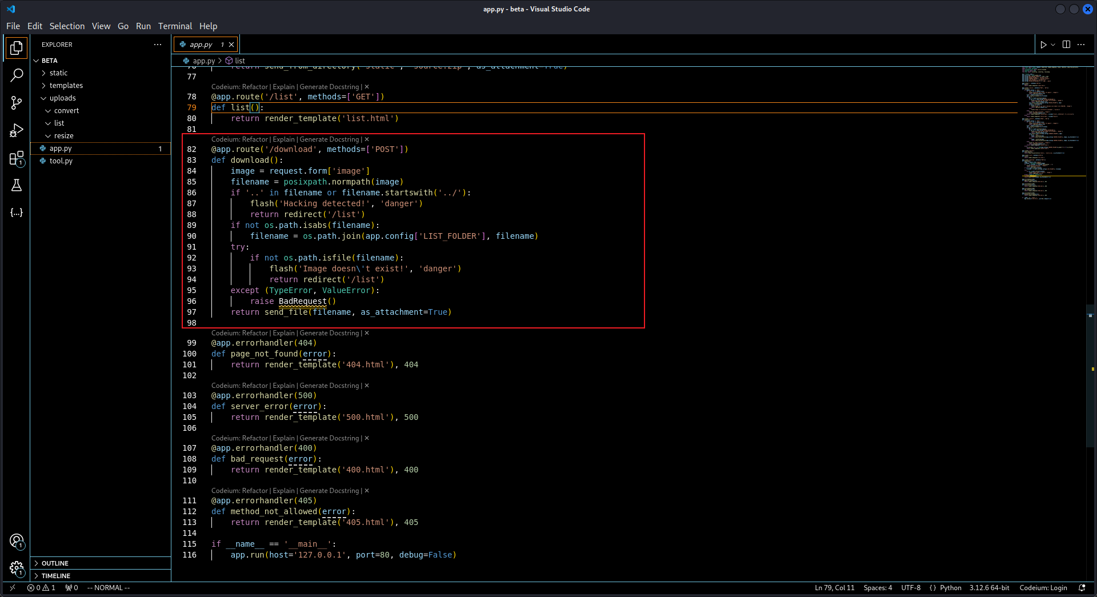
Task: Open the run options dropdown arrow
Action: (x=1053, y=45)
